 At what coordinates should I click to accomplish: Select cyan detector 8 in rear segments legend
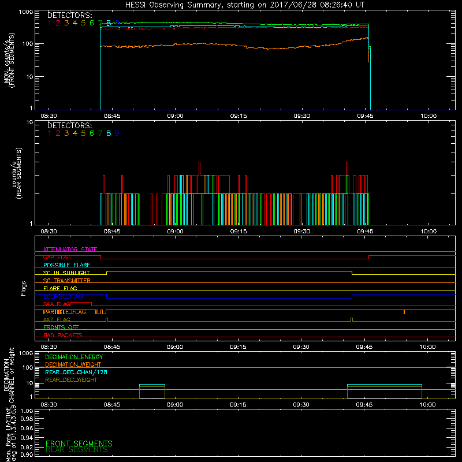[109, 133]
